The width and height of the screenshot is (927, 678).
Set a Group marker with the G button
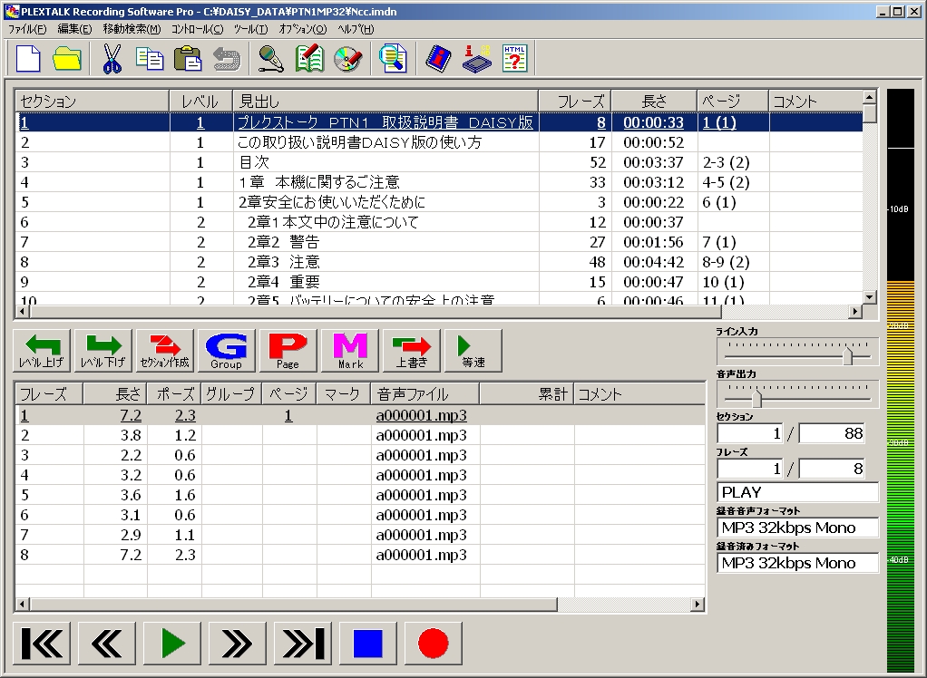(227, 351)
